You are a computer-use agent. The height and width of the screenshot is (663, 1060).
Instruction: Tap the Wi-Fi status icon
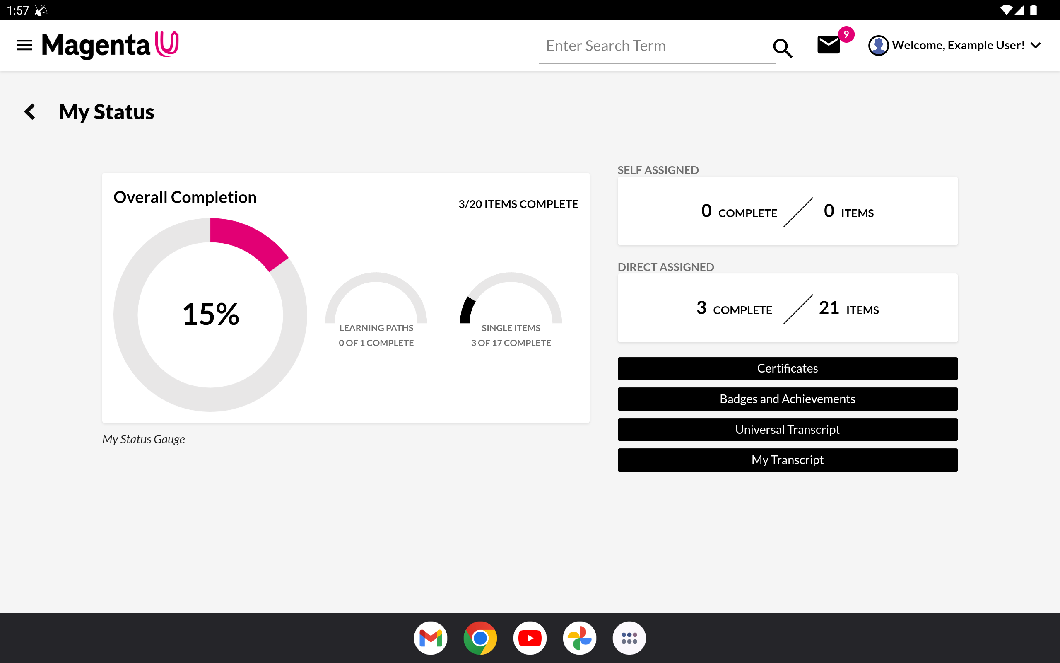coord(1007,10)
